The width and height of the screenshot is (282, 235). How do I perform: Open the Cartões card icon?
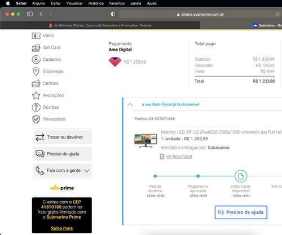(x=36, y=83)
